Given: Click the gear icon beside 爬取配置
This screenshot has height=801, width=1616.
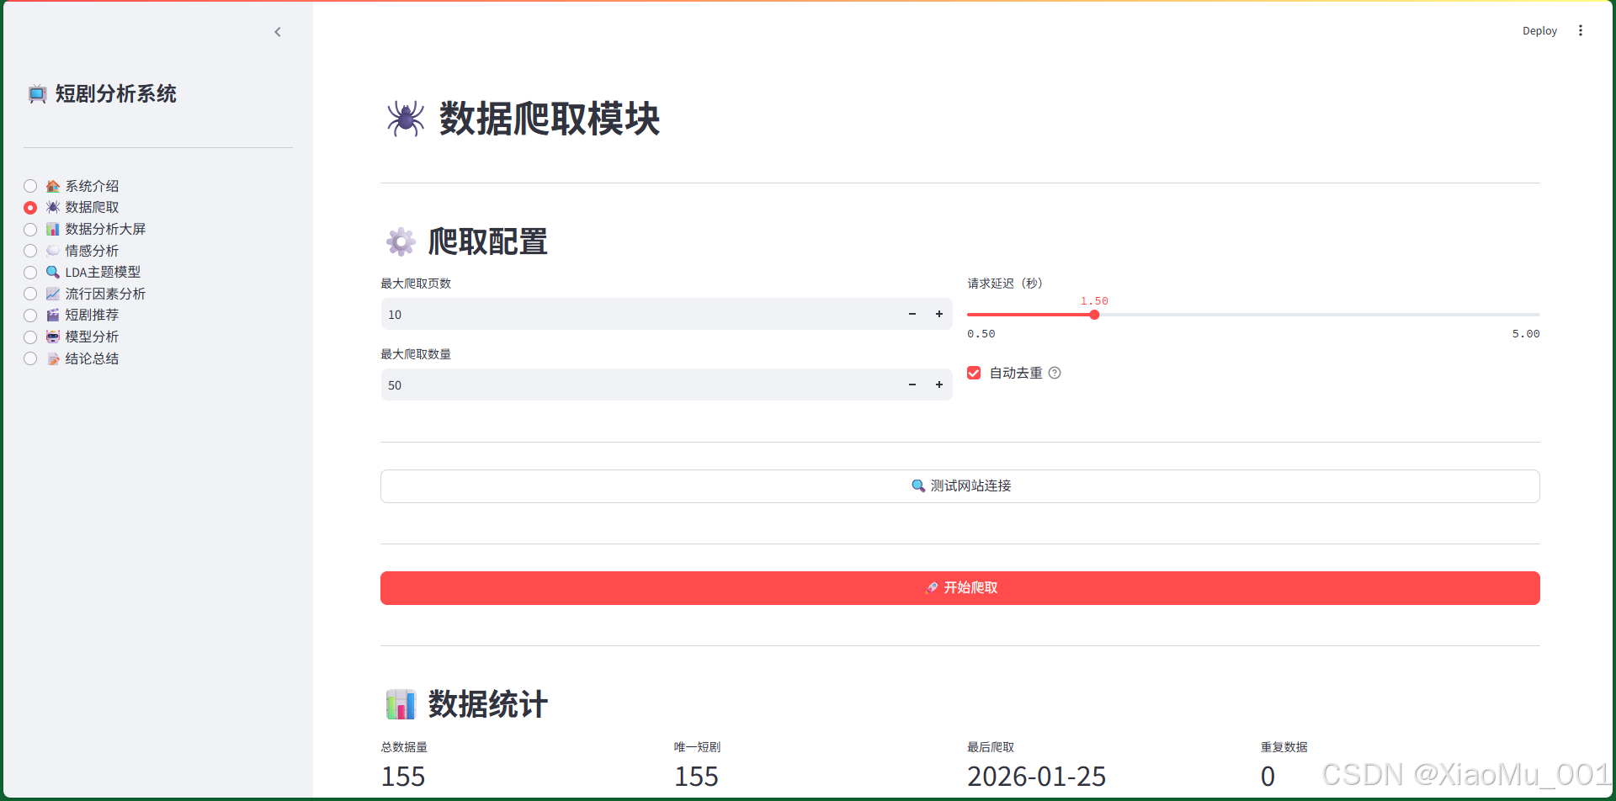Looking at the screenshot, I should click(x=401, y=242).
